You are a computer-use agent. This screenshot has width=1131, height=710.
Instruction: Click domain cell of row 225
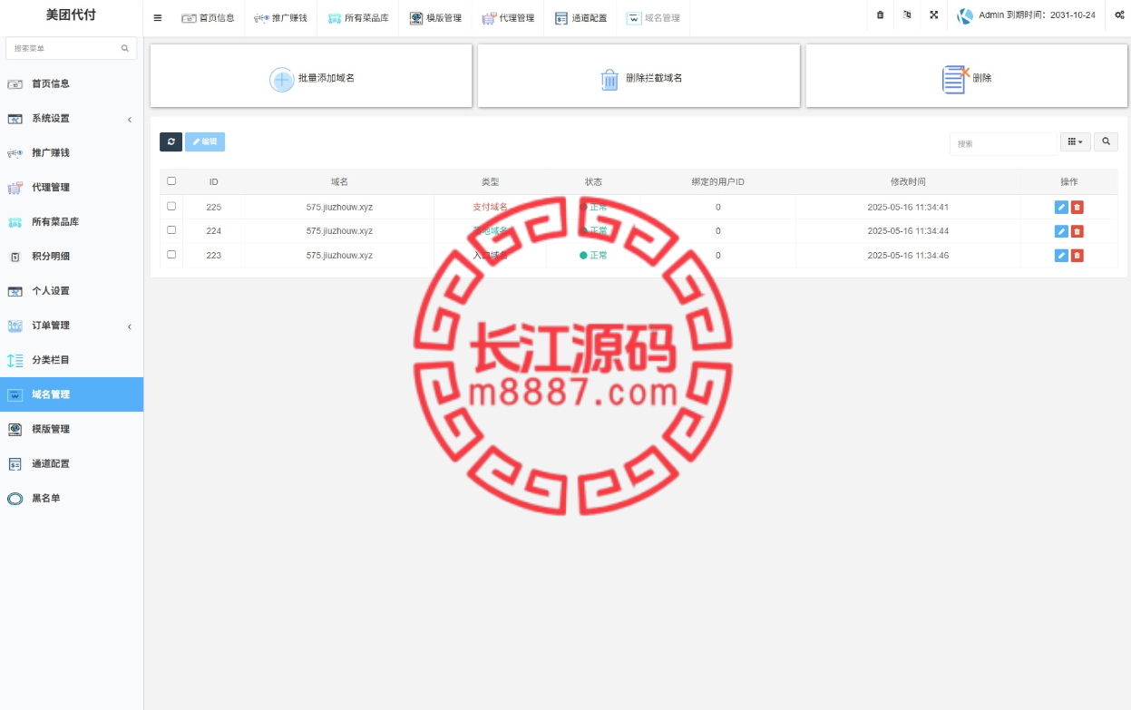(339, 207)
